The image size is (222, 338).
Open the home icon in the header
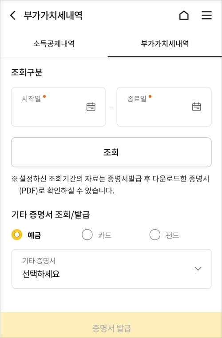click(184, 16)
